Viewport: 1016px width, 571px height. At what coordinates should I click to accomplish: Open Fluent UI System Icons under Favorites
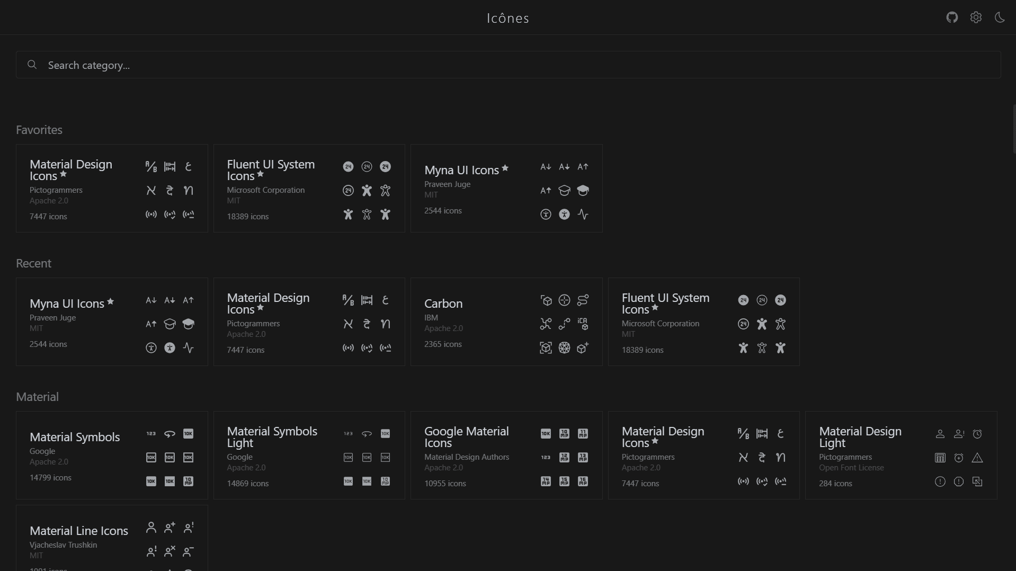(309, 188)
